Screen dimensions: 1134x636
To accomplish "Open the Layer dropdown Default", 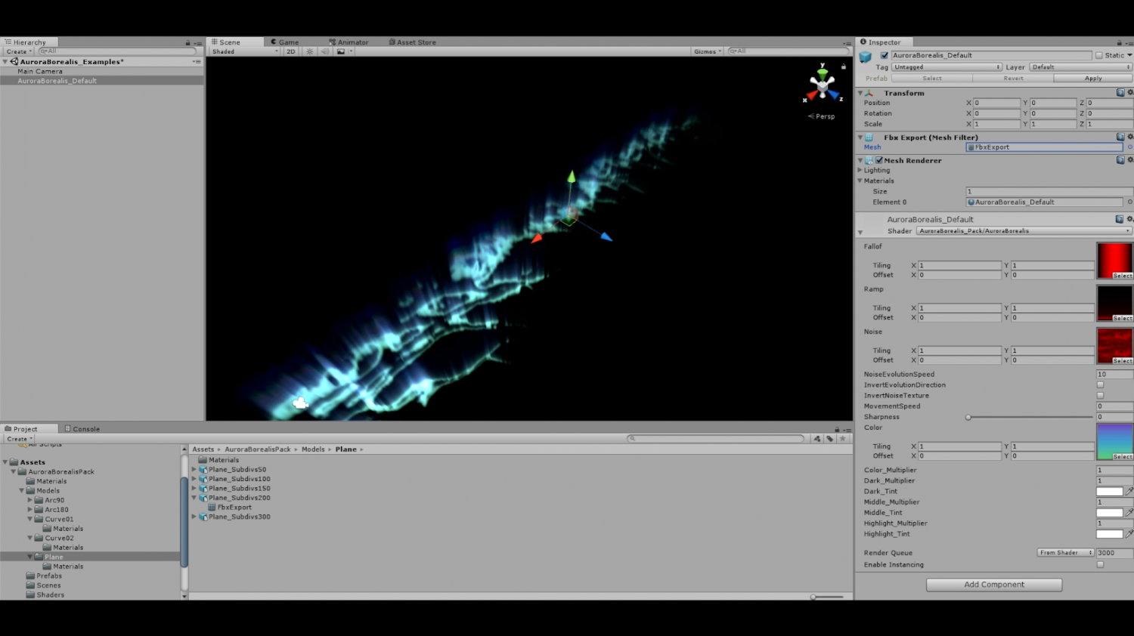I will pyautogui.click(x=1081, y=67).
